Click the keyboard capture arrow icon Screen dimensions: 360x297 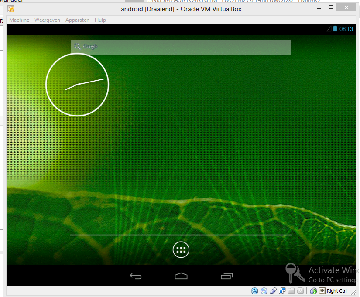[322, 291]
